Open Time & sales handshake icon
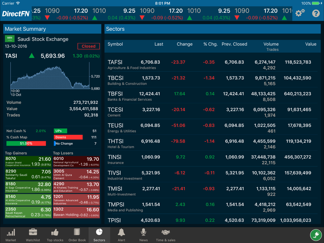 point(166,232)
